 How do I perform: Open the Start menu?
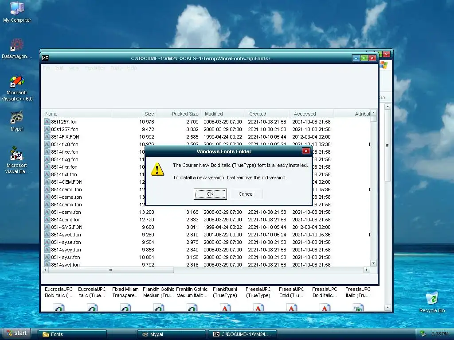point(17,333)
